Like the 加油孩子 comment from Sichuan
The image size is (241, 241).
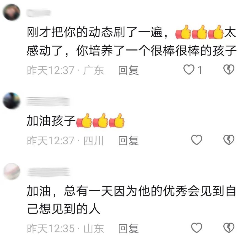click(x=196, y=140)
